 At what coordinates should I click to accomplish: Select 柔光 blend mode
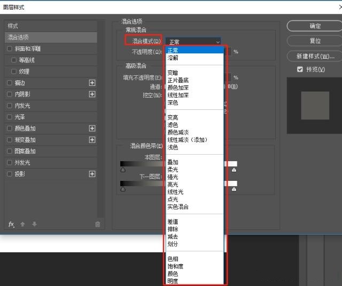click(195, 170)
